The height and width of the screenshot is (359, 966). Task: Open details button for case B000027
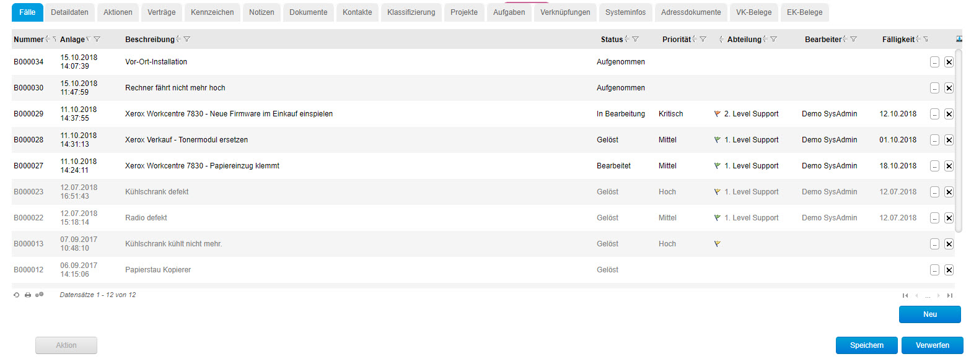coord(934,166)
